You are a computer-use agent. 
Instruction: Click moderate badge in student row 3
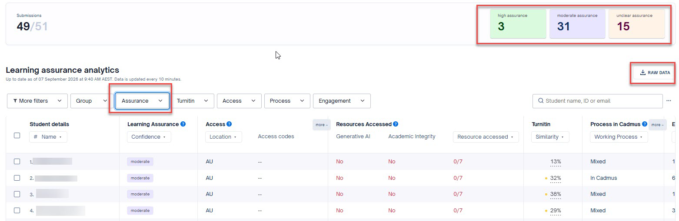(140, 194)
